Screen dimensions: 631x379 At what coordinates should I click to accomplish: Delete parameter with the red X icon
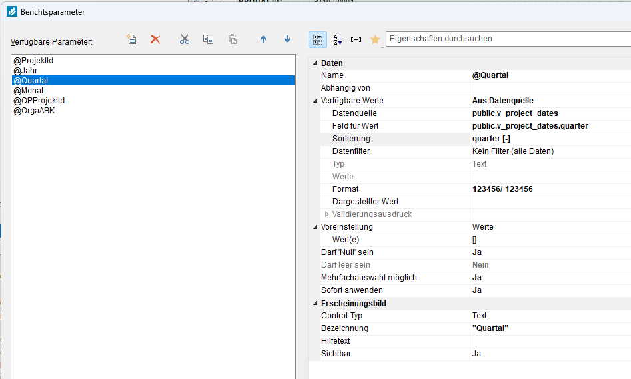[x=155, y=39]
